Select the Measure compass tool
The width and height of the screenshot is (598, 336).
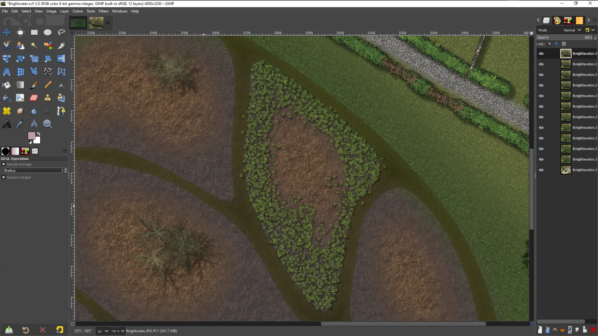click(34, 124)
